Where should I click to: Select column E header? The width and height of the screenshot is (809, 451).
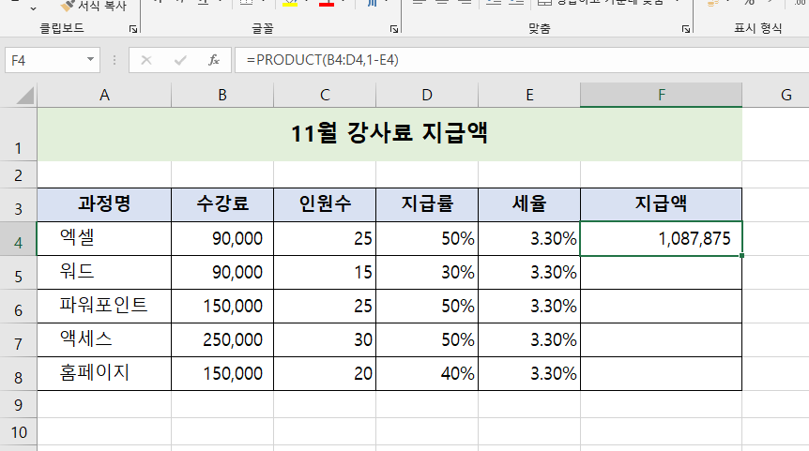click(x=529, y=96)
